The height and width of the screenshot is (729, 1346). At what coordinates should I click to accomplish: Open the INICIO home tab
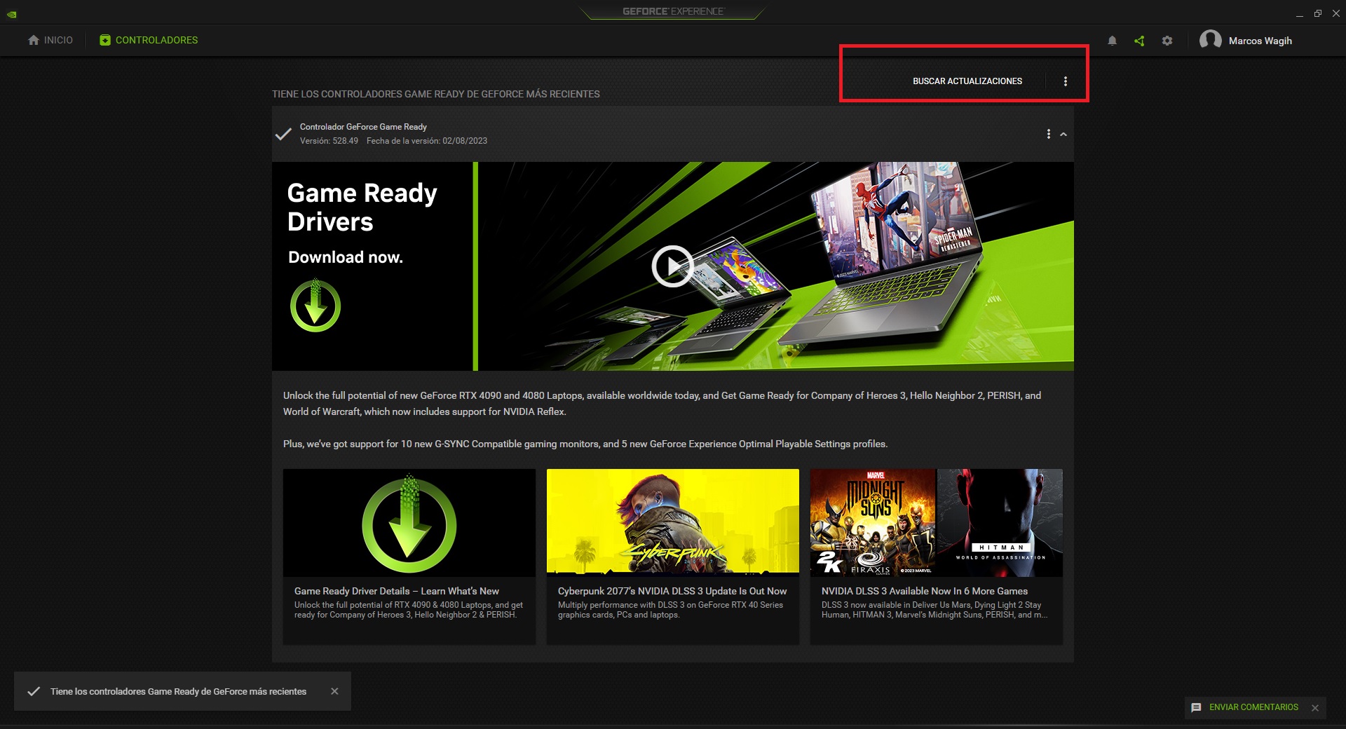pyautogui.click(x=50, y=40)
